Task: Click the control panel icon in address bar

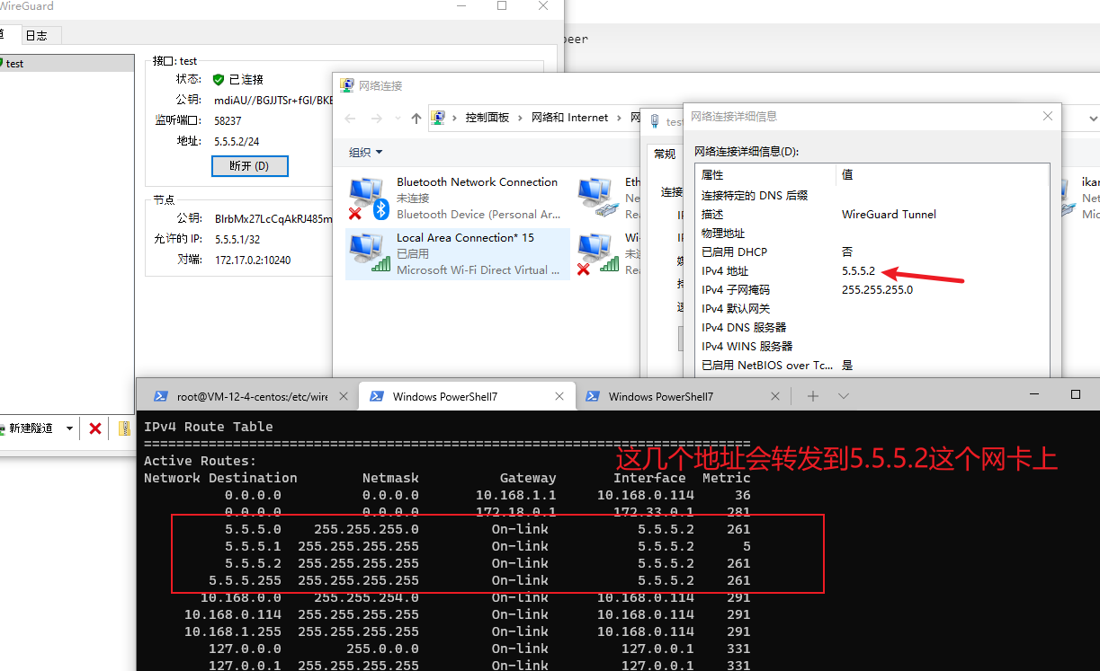Action: (439, 118)
